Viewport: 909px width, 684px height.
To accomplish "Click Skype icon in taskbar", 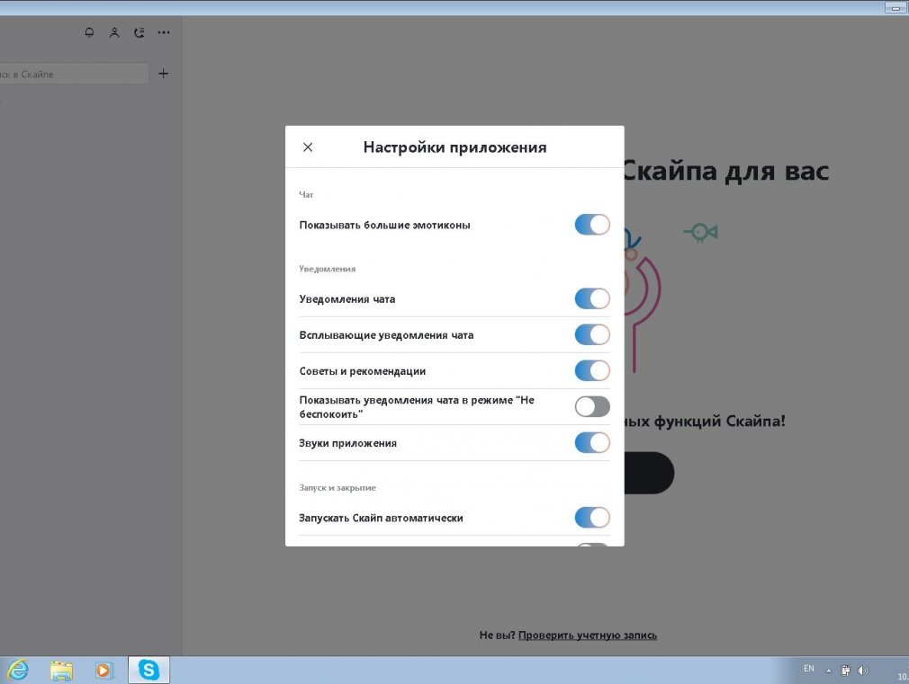I will click(149, 671).
